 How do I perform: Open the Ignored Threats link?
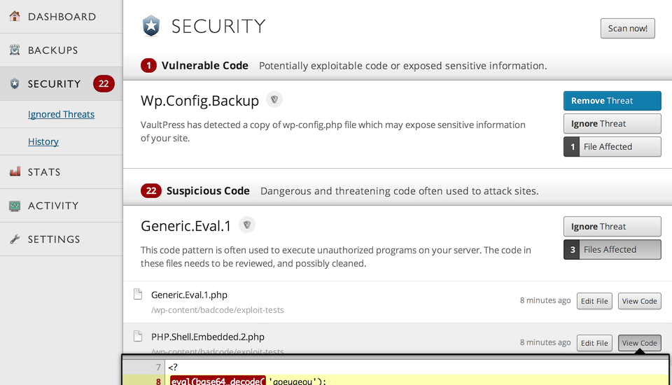(62, 114)
